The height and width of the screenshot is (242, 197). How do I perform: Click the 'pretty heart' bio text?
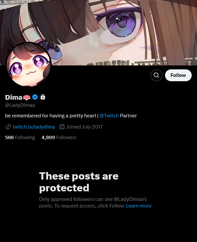(83, 116)
